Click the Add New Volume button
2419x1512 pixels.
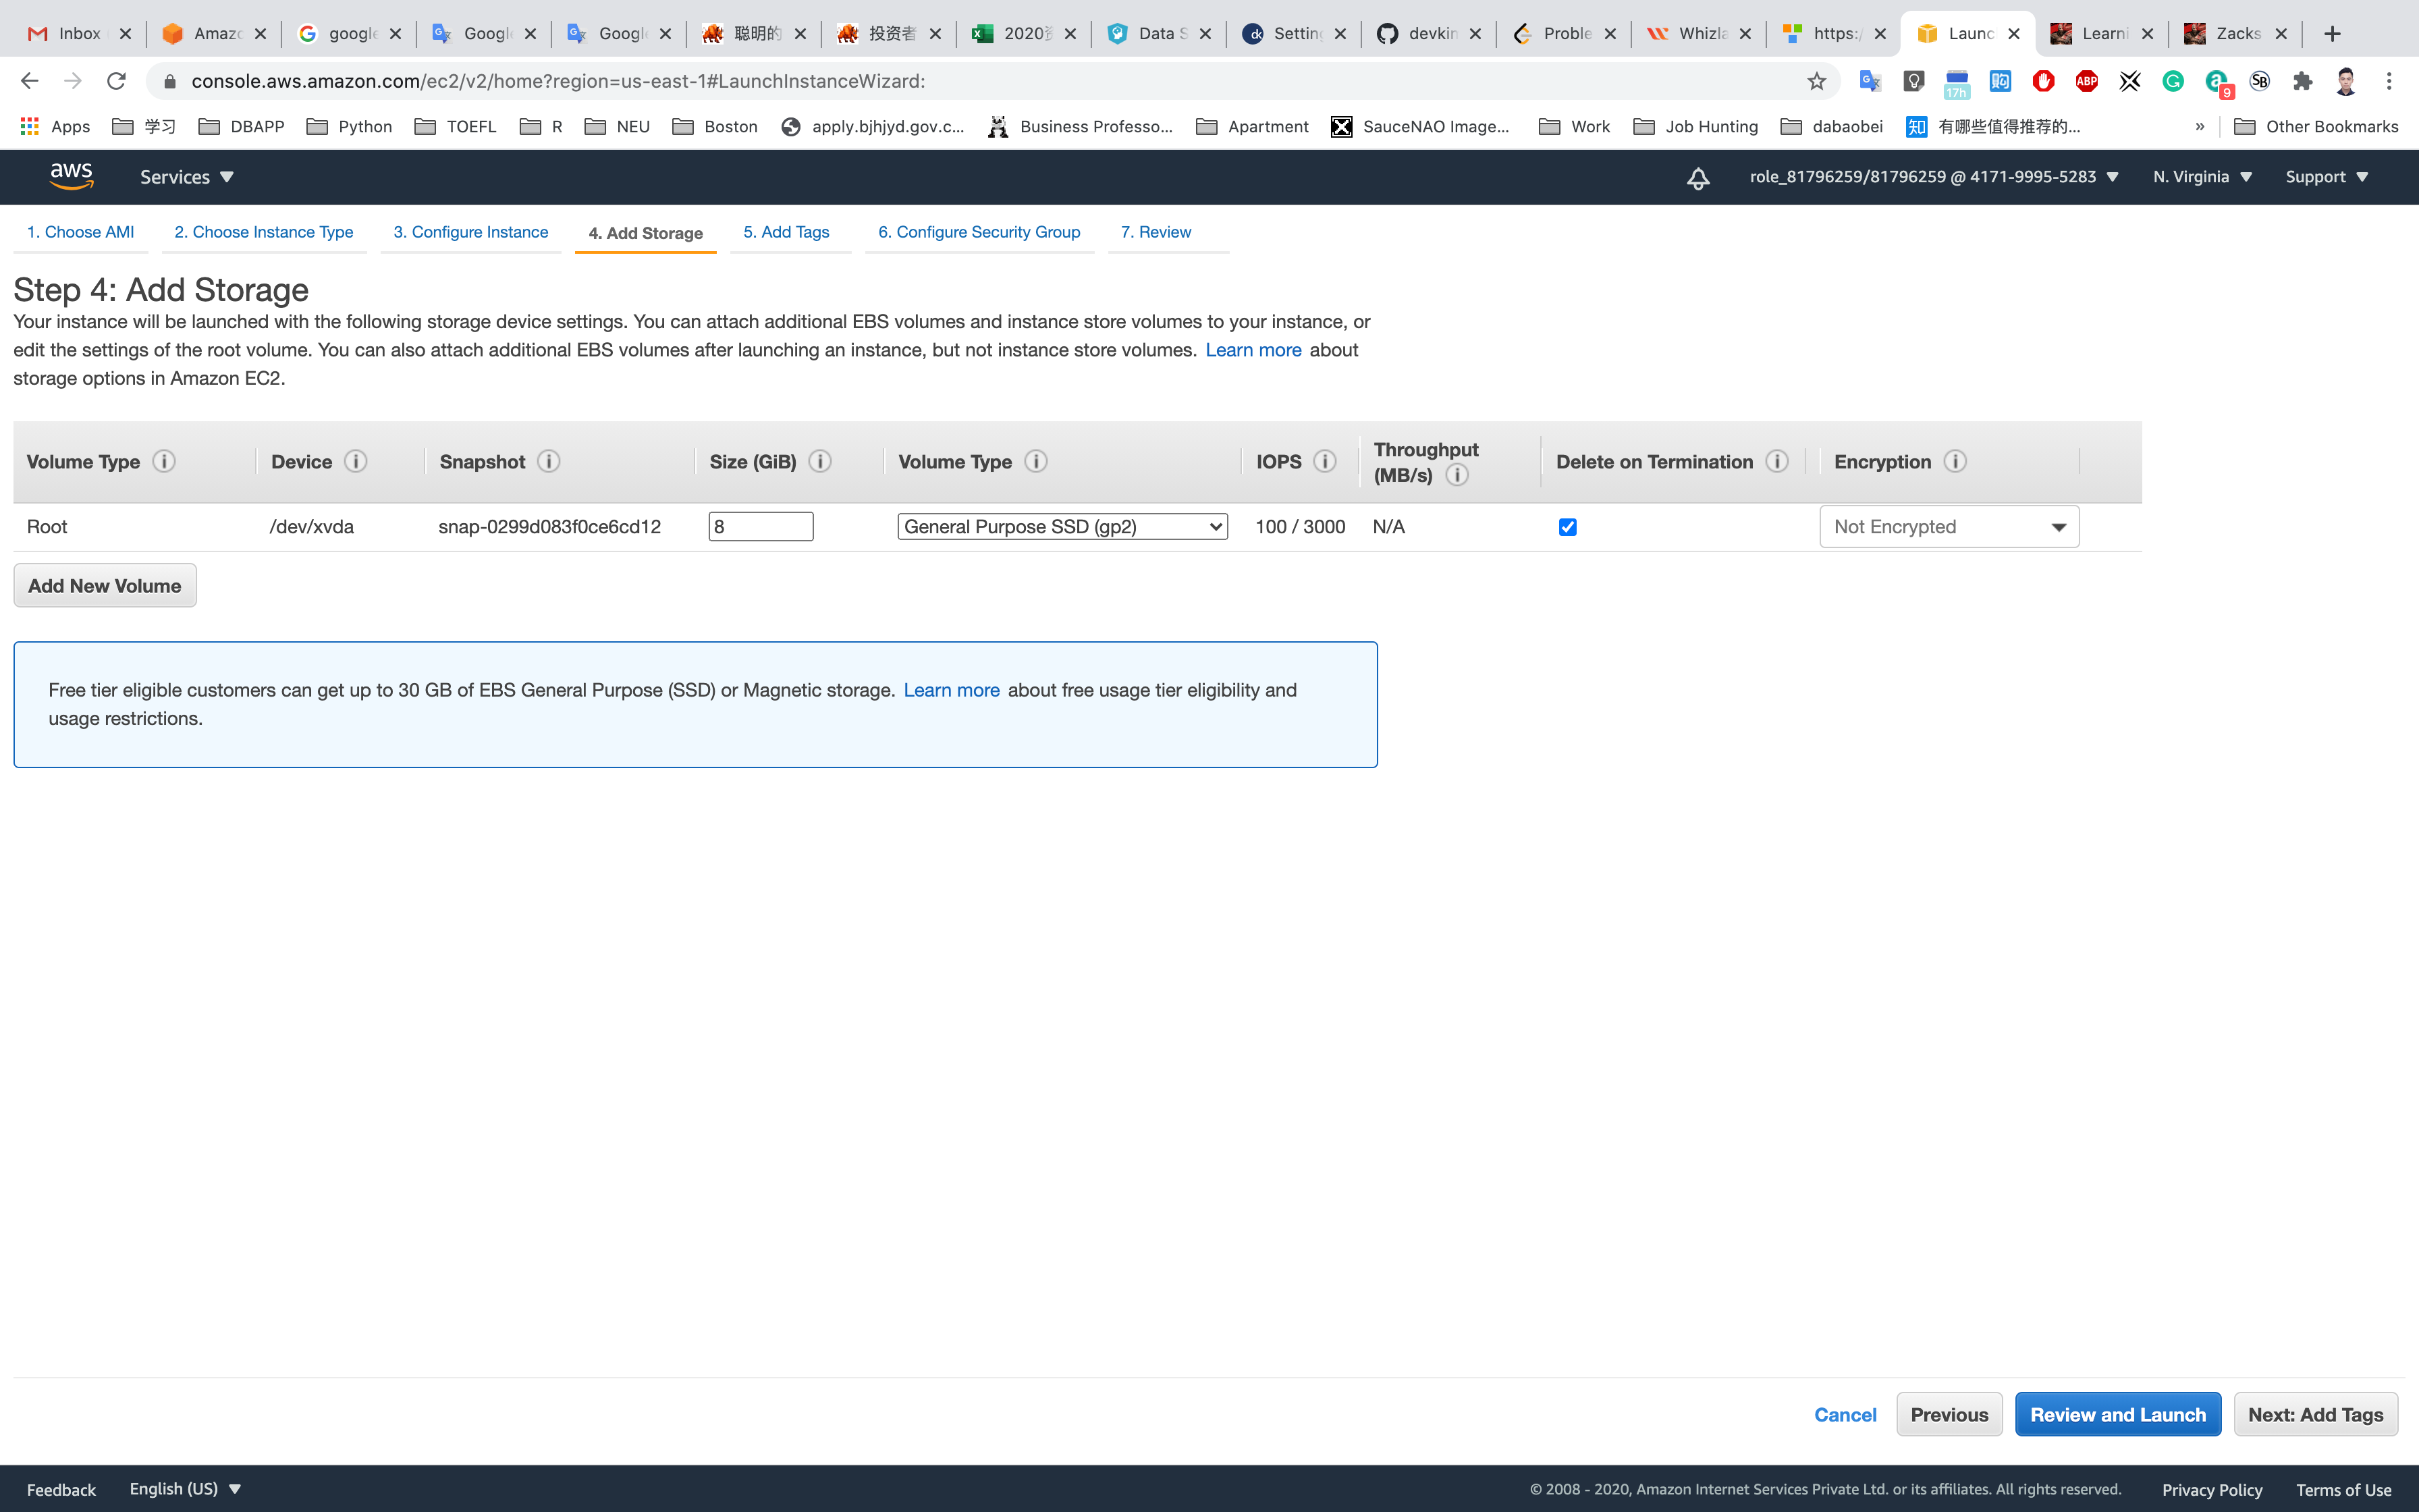pyautogui.click(x=105, y=586)
